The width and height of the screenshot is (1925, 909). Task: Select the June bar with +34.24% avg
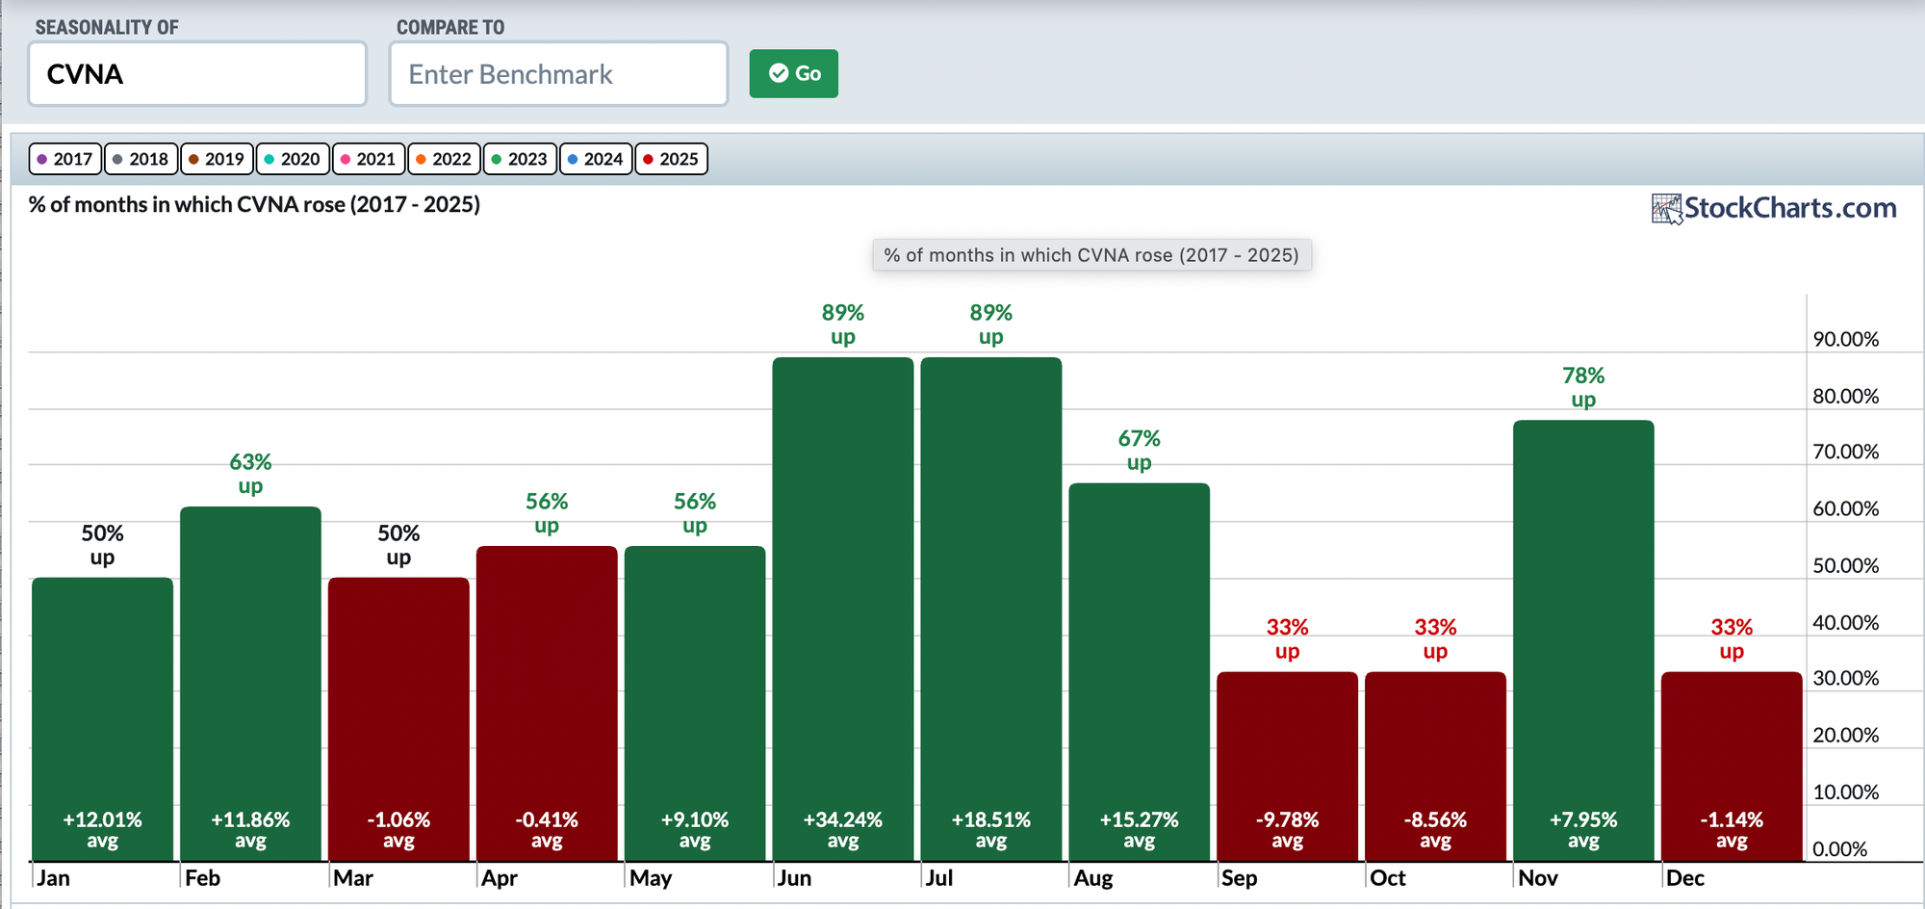point(843,609)
